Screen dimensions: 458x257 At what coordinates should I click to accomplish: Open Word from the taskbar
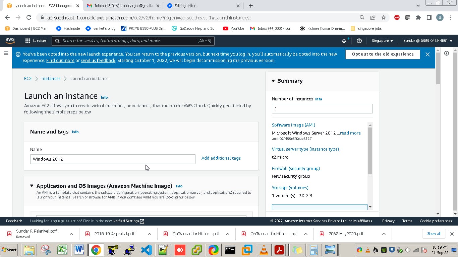79,250
